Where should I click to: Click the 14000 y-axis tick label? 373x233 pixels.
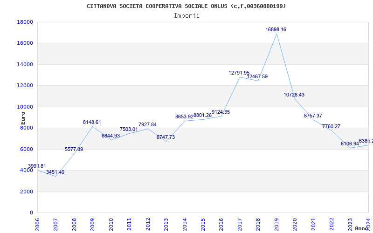[25, 64]
